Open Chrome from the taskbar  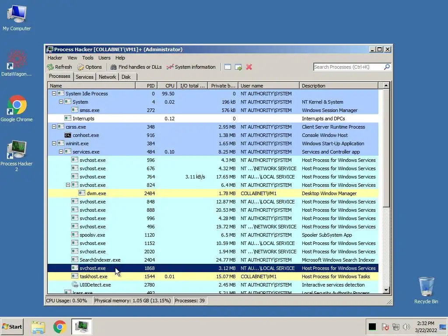[59, 327]
